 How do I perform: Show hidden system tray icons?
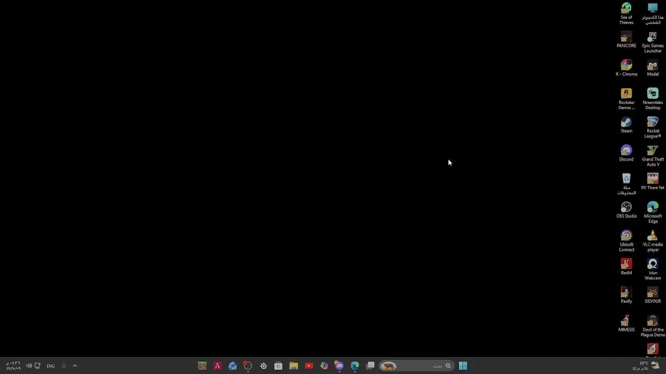[75, 366]
